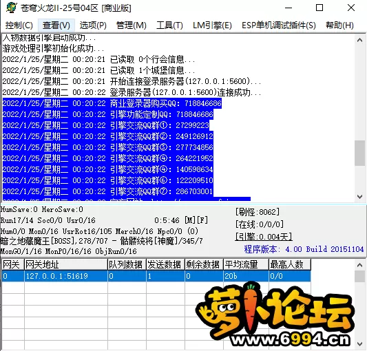Click the 0:5:46 [M][F] uptime text
Image resolution: width=367 pixels, height=351 pixels.
(x=181, y=220)
